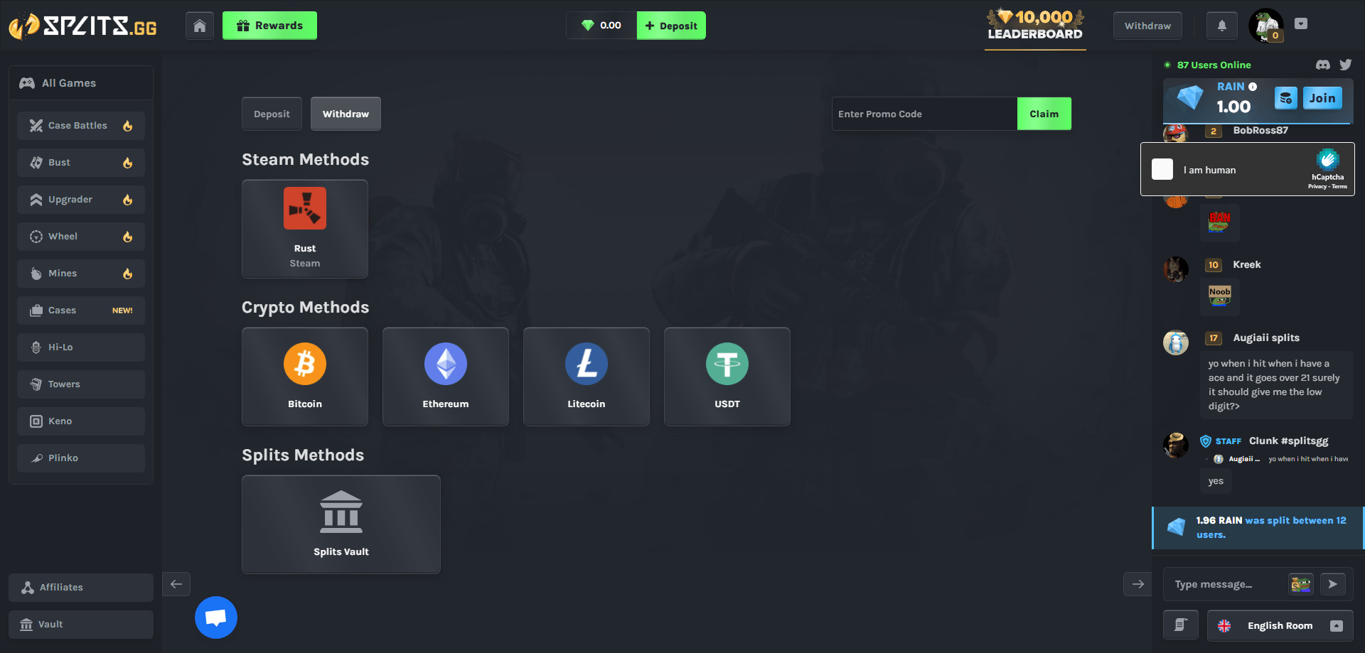
Task: Open the Twitter link icon
Action: 1346,65
